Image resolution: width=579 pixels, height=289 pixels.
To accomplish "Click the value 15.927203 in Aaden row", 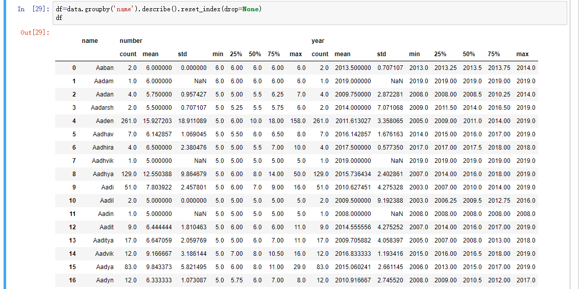I will click(x=157, y=121).
